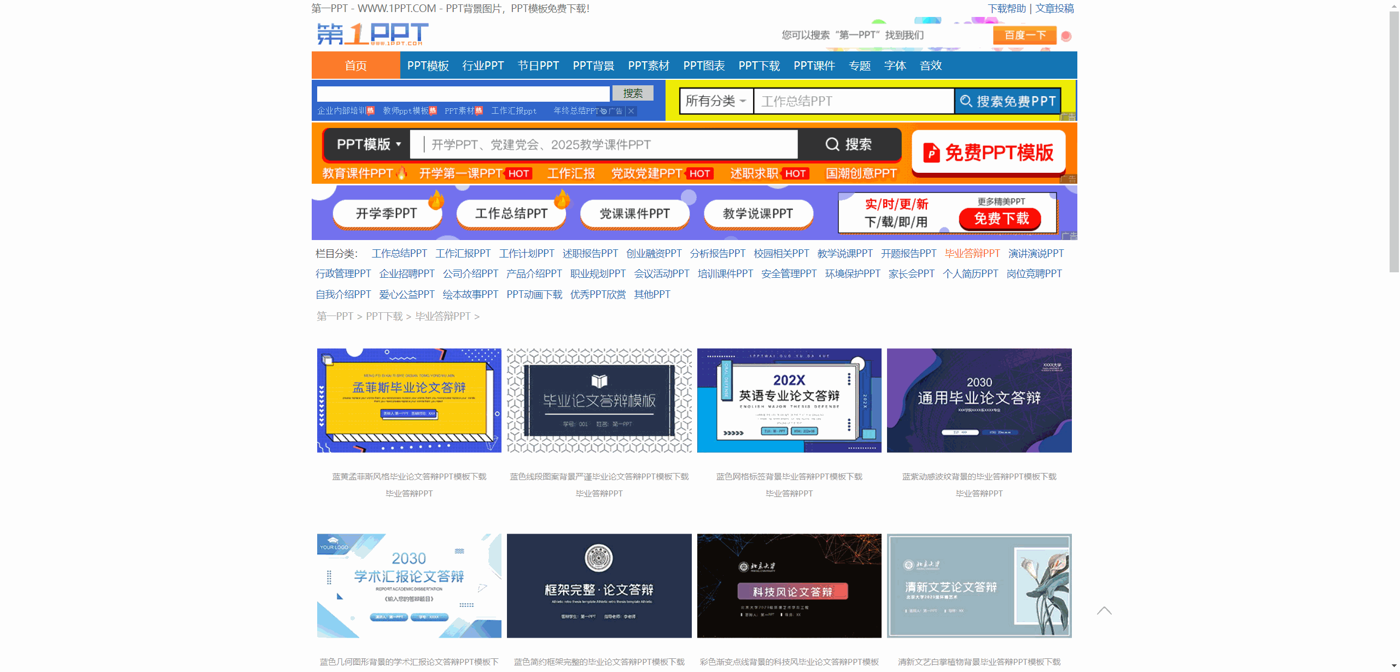Viewport: 1400px width, 672px height.
Task: Expand the 所有分类 dropdown
Action: coord(716,101)
